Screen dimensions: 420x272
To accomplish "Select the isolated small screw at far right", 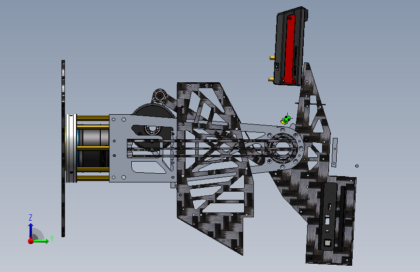I will pos(357,166).
